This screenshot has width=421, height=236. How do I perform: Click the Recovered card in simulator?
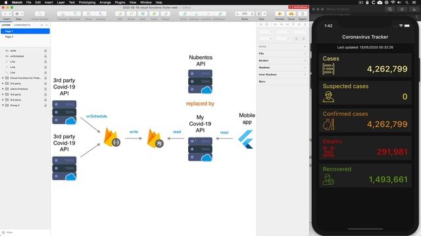365,176
